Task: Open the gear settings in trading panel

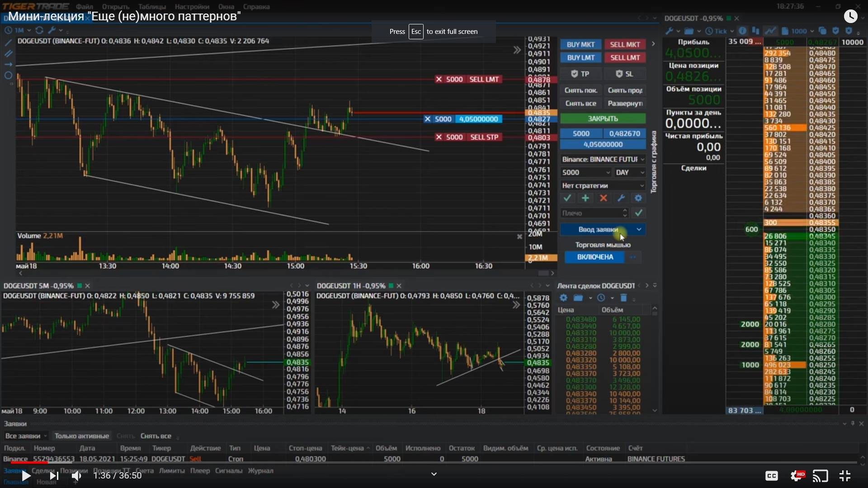Action: click(638, 198)
